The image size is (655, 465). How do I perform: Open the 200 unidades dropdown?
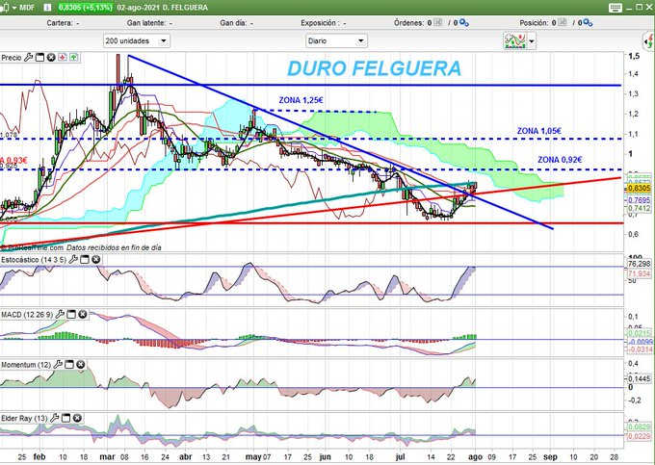click(x=137, y=40)
